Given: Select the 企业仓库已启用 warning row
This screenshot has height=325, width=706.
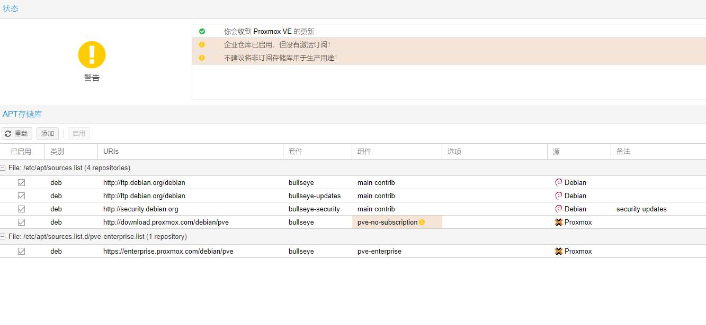Looking at the screenshot, I should pyautogui.click(x=449, y=44).
